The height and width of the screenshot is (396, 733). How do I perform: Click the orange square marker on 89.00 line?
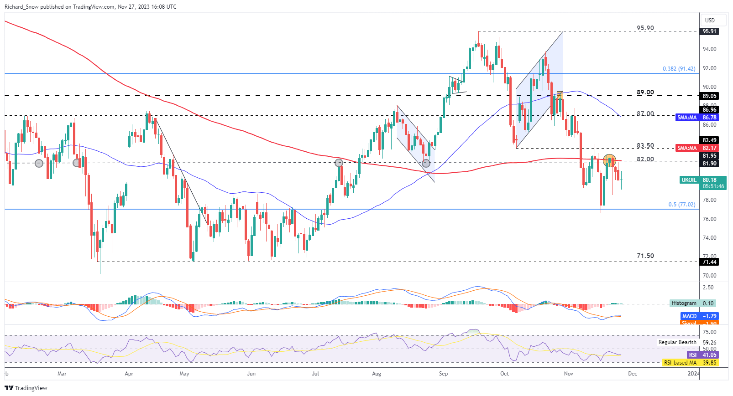point(560,95)
